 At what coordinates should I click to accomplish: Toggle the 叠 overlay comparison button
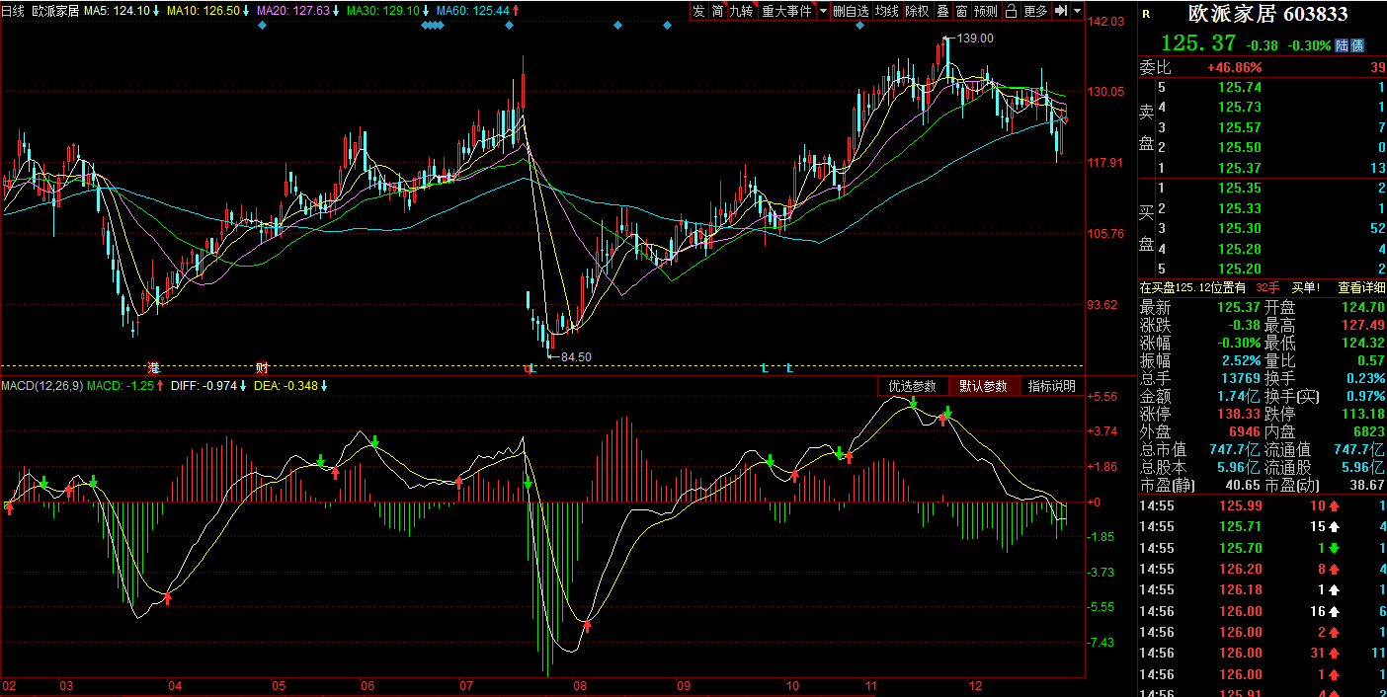pyautogui.click(x=942, y=11)
